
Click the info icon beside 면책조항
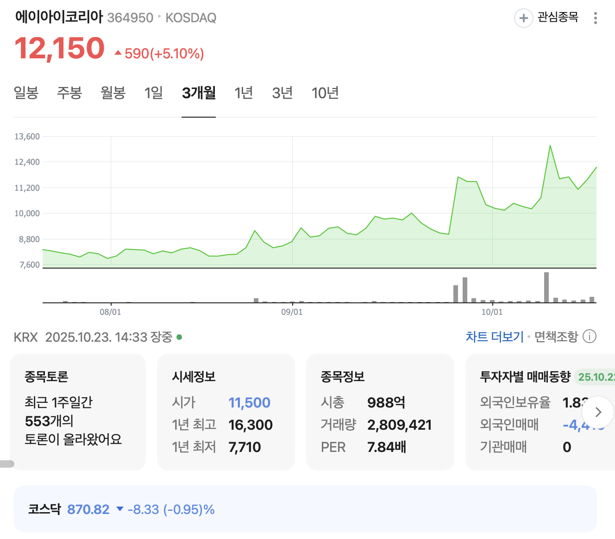point(590,336)
